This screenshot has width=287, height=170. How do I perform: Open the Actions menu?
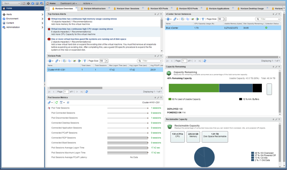click(x=88, y=3)
